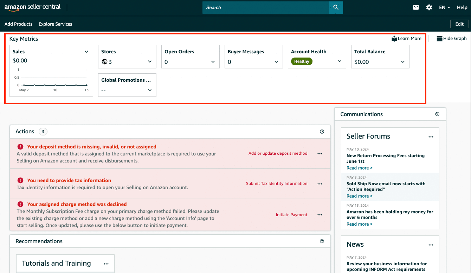The image size is (471, 273).
Task: Click the search magnifier button
Action: (336, 7)
